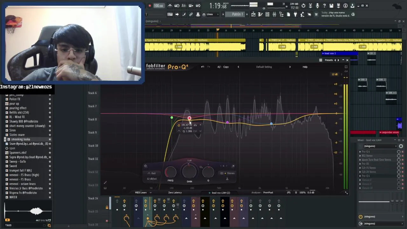Open the Piano roll from the toolbar

[260, 14]
